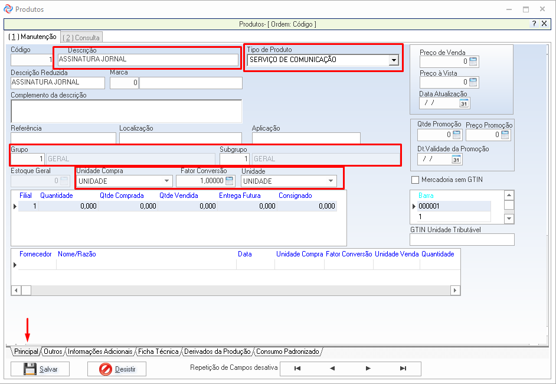Open Unidade Compra dropdown list
Viewport: 556px width, 384px height.
tap(168, 181)
